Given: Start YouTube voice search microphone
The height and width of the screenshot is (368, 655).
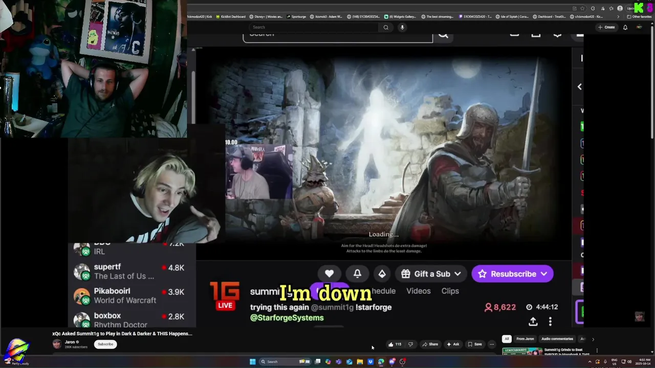Looking at the screenshot, I should (x=402, y=27).
